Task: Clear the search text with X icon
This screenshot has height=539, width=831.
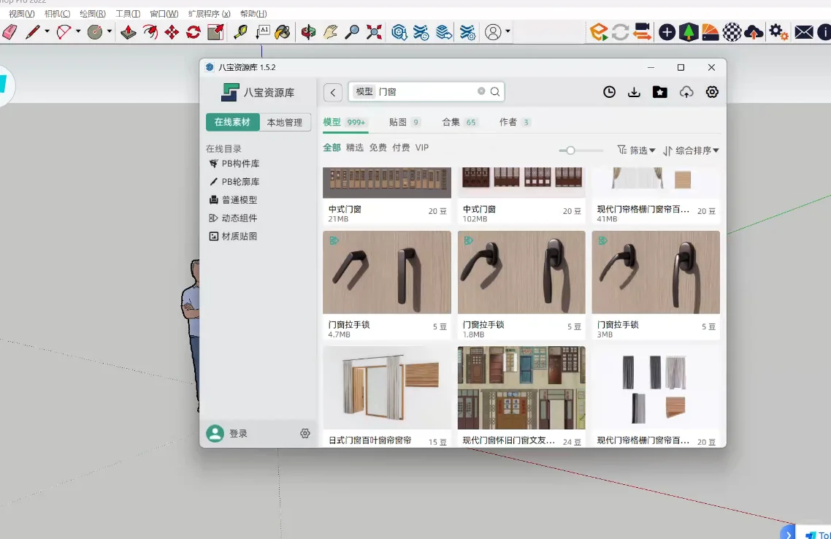Action: coord(481,91)
